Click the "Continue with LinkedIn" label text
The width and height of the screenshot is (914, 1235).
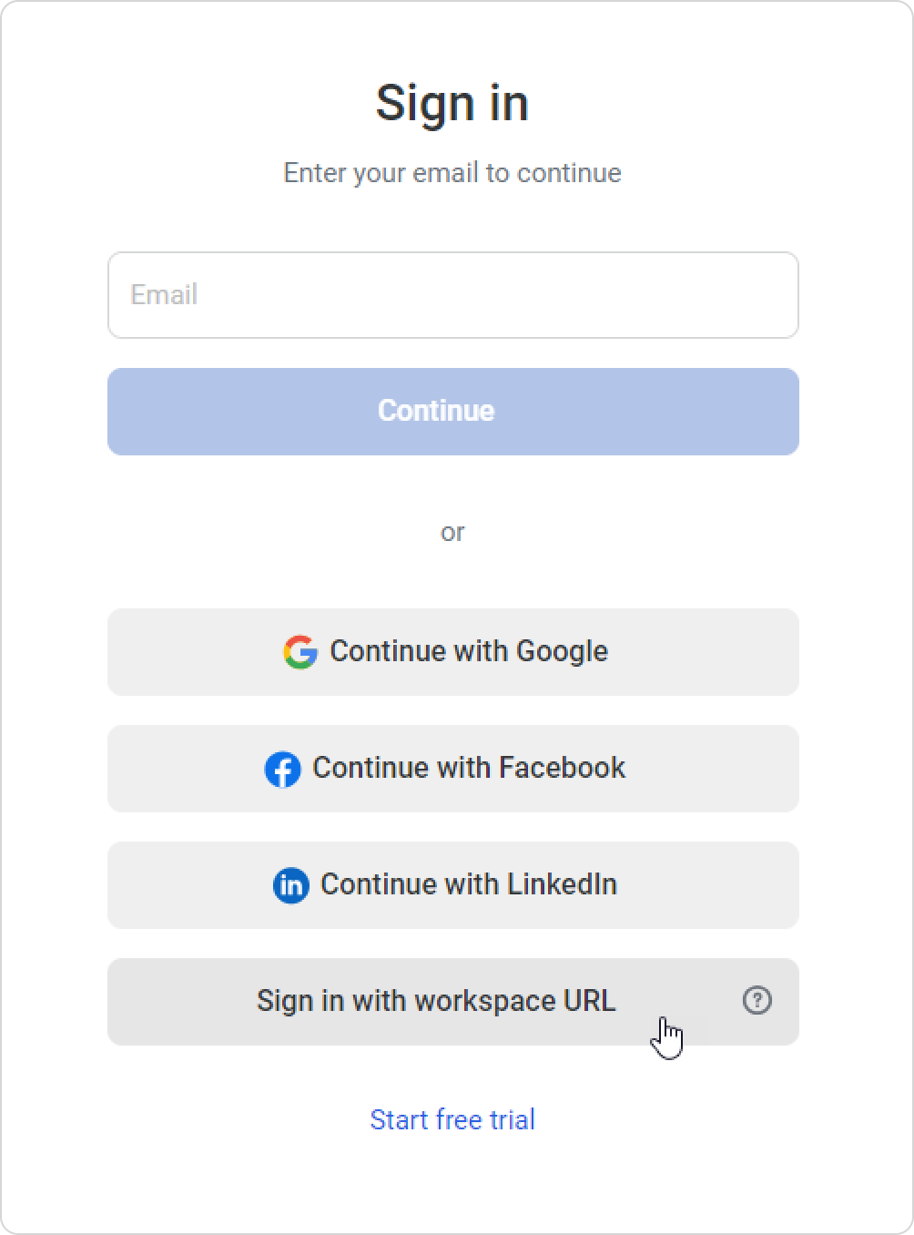click(469, 884)
